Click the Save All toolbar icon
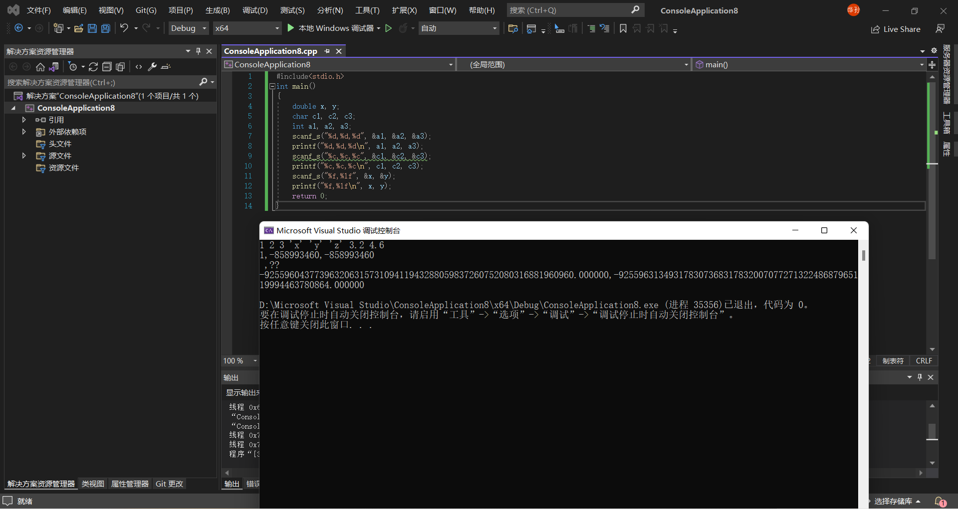This screenshot has width=958, height=509. pos(106,28)
